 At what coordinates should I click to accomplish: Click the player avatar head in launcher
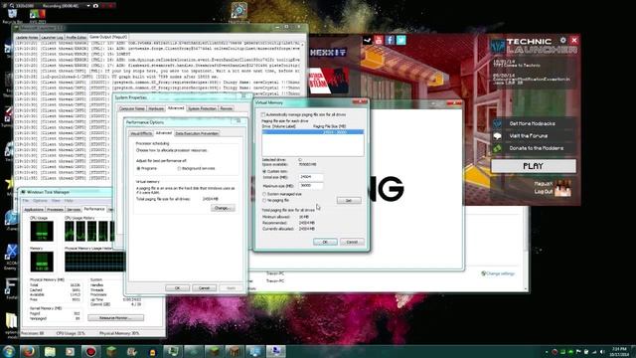tap(563, 188)
